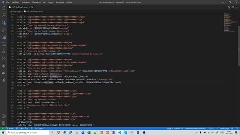Open the Docker whale view
This screenshot has height=135, width=240.
[3, 73]
